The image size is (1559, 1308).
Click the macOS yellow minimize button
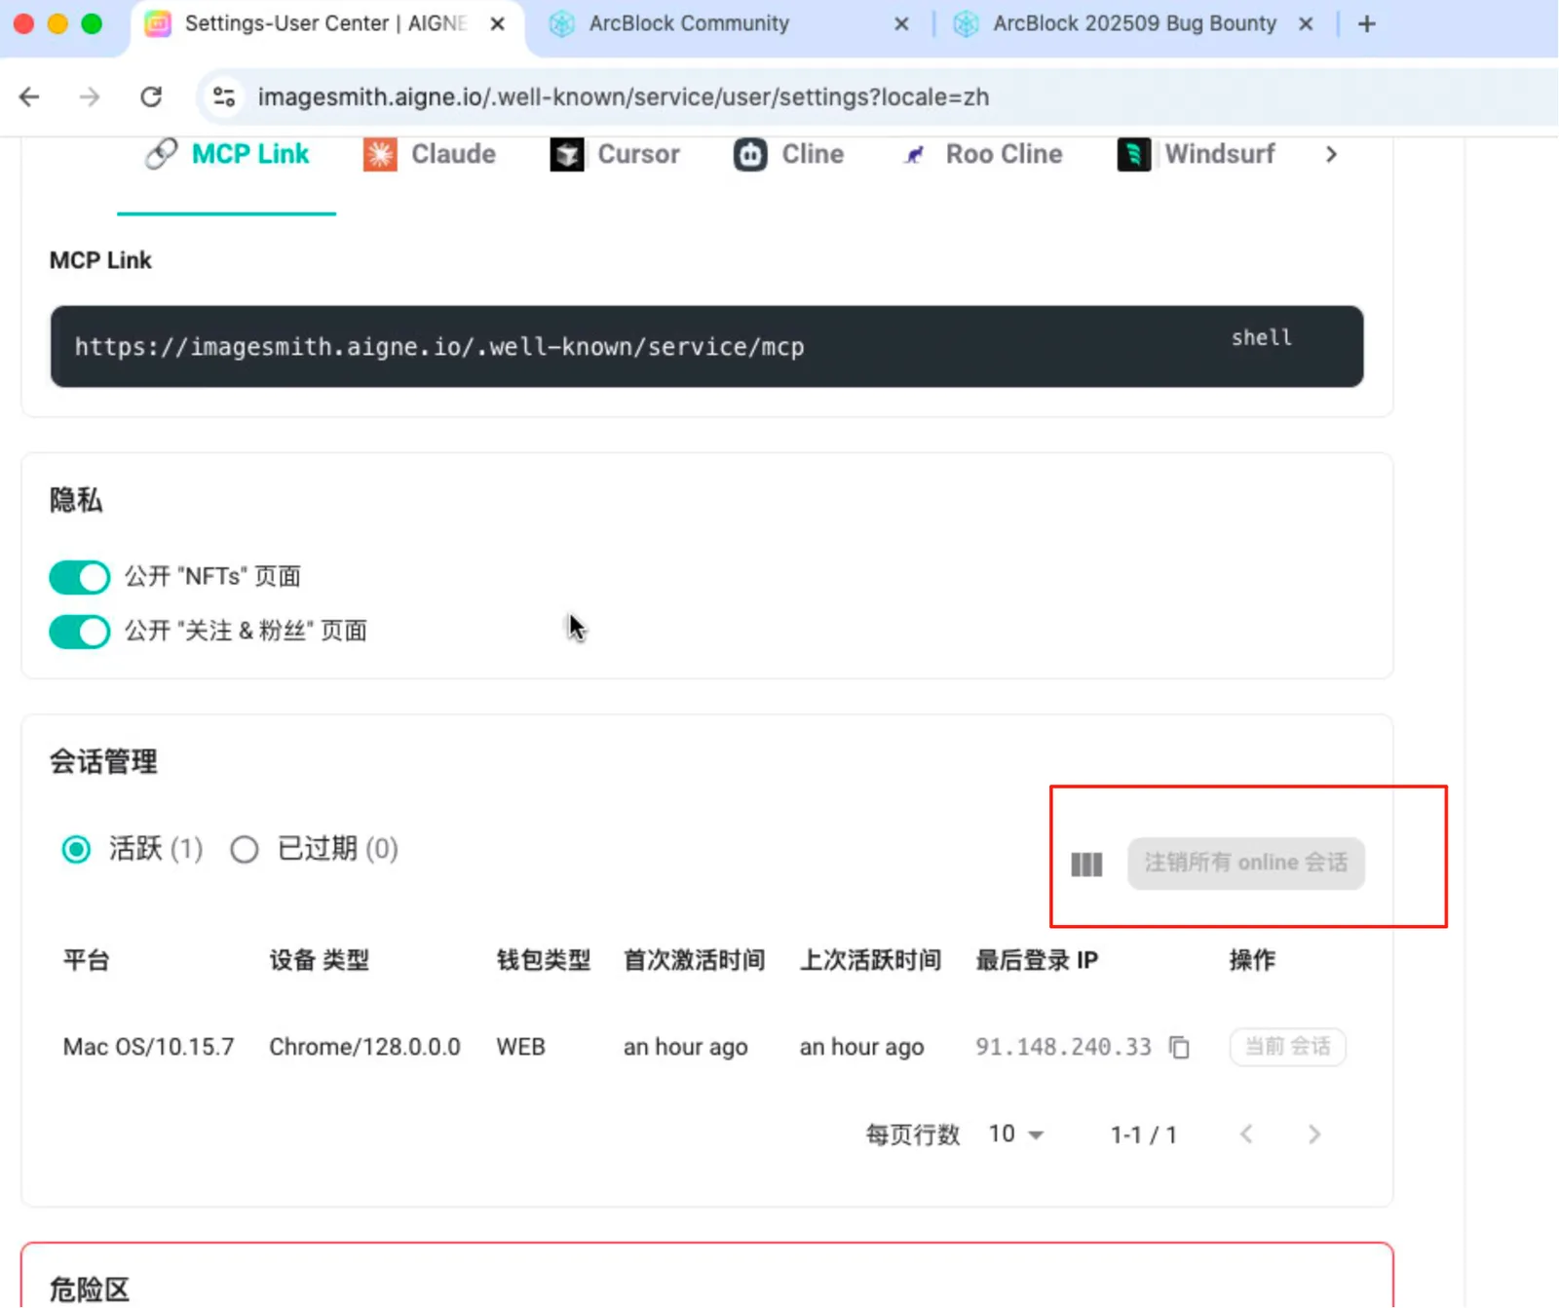(57, 23)
